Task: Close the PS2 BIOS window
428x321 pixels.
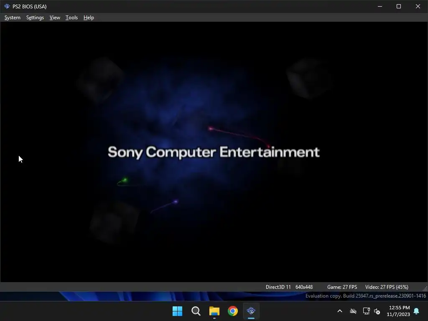Action: tap(418, 6)
